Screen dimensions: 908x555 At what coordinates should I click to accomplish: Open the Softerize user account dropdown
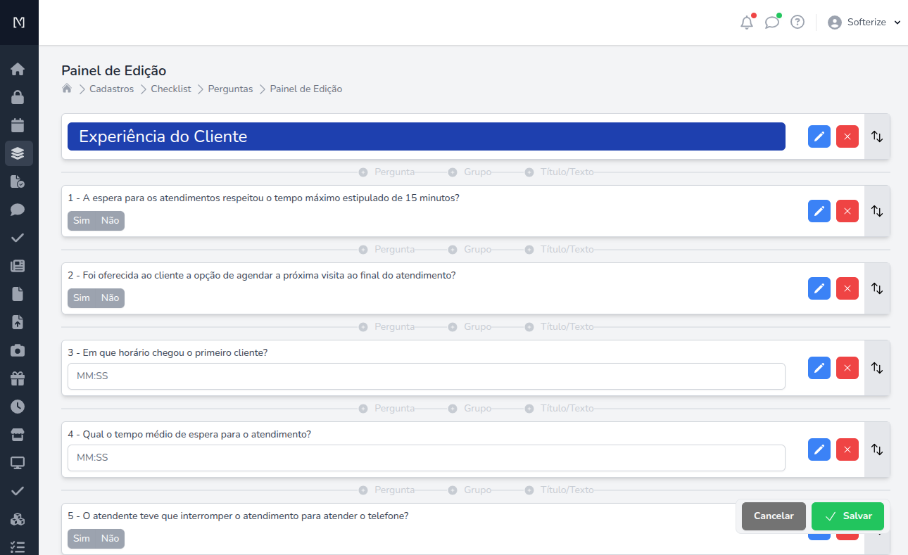[x=864, y=23]
